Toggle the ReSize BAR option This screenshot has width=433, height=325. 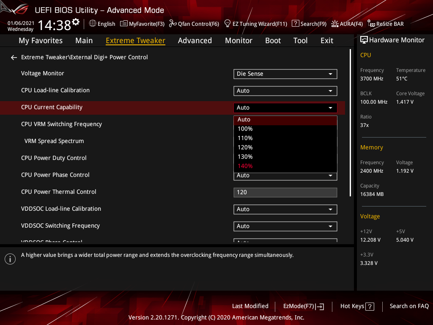(x=386, y=24)
